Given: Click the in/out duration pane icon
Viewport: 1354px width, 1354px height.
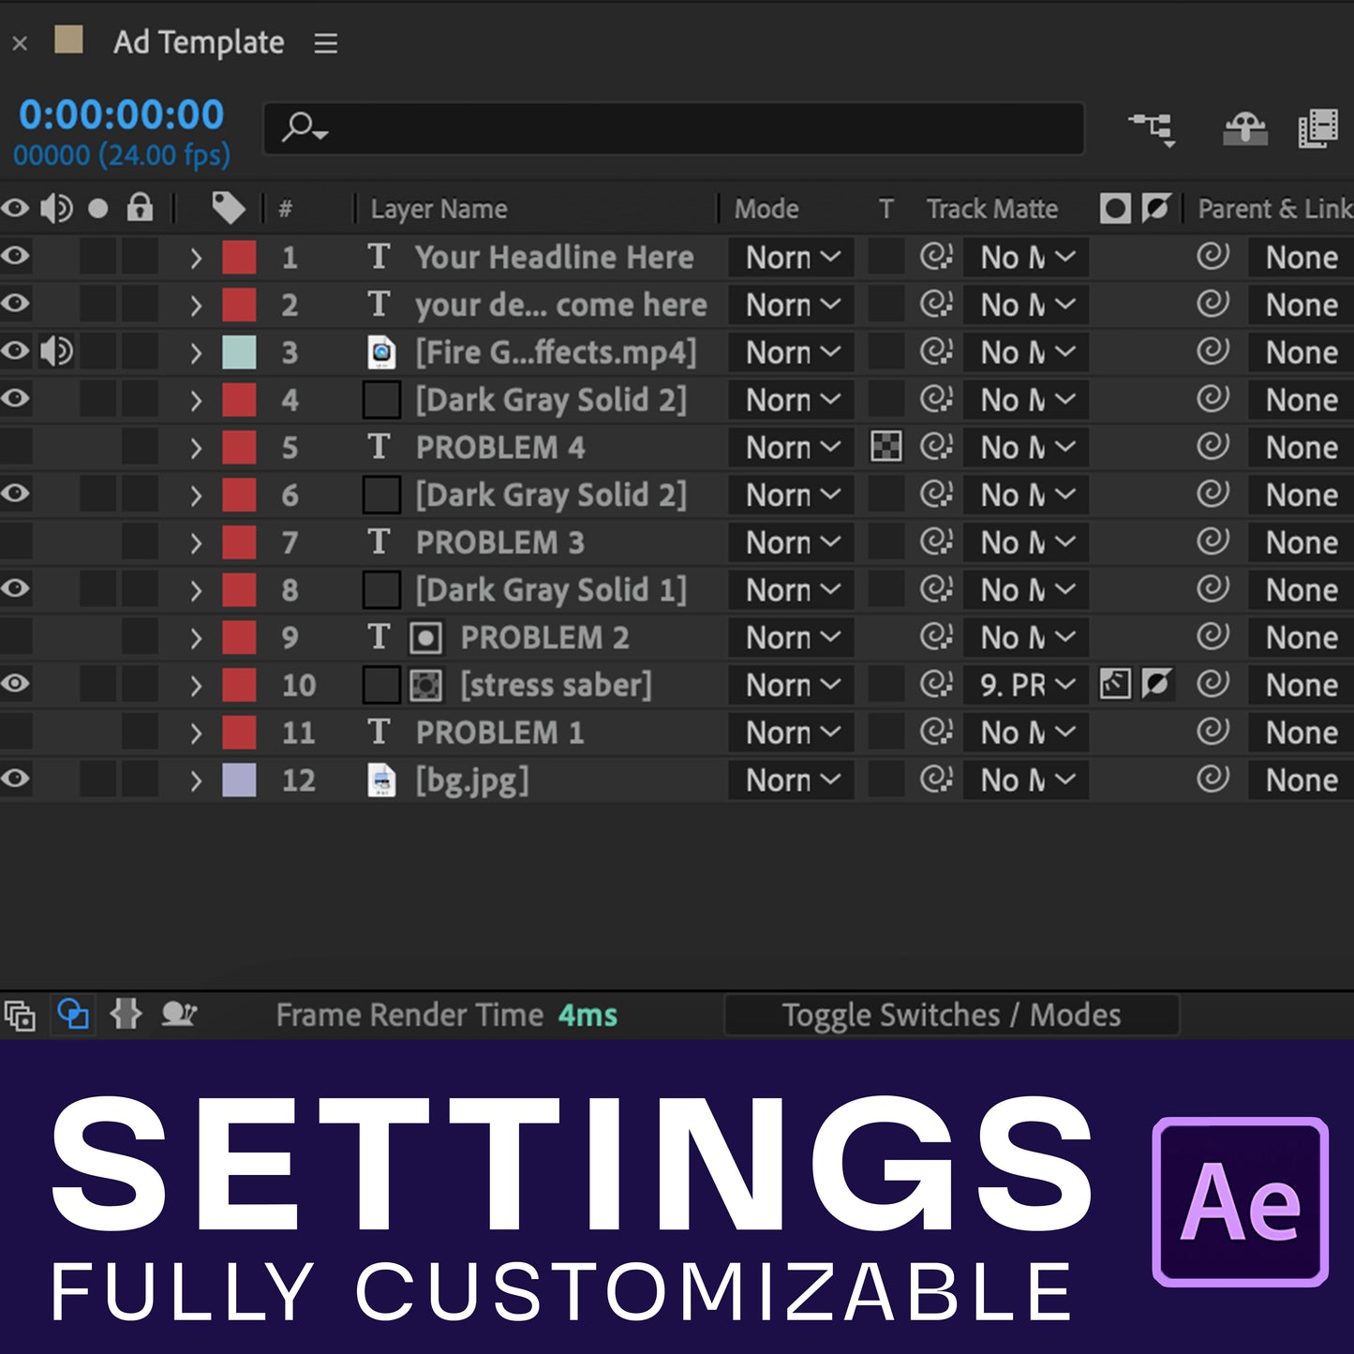Looking at the screenshot, I should click(x=126, y=1015).
